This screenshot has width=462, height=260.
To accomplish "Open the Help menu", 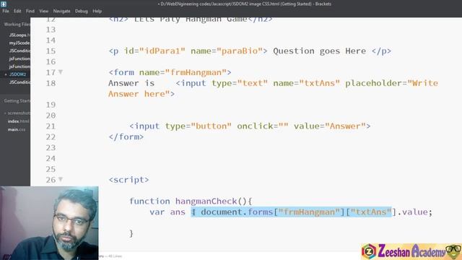I will [x=97, y=11].
